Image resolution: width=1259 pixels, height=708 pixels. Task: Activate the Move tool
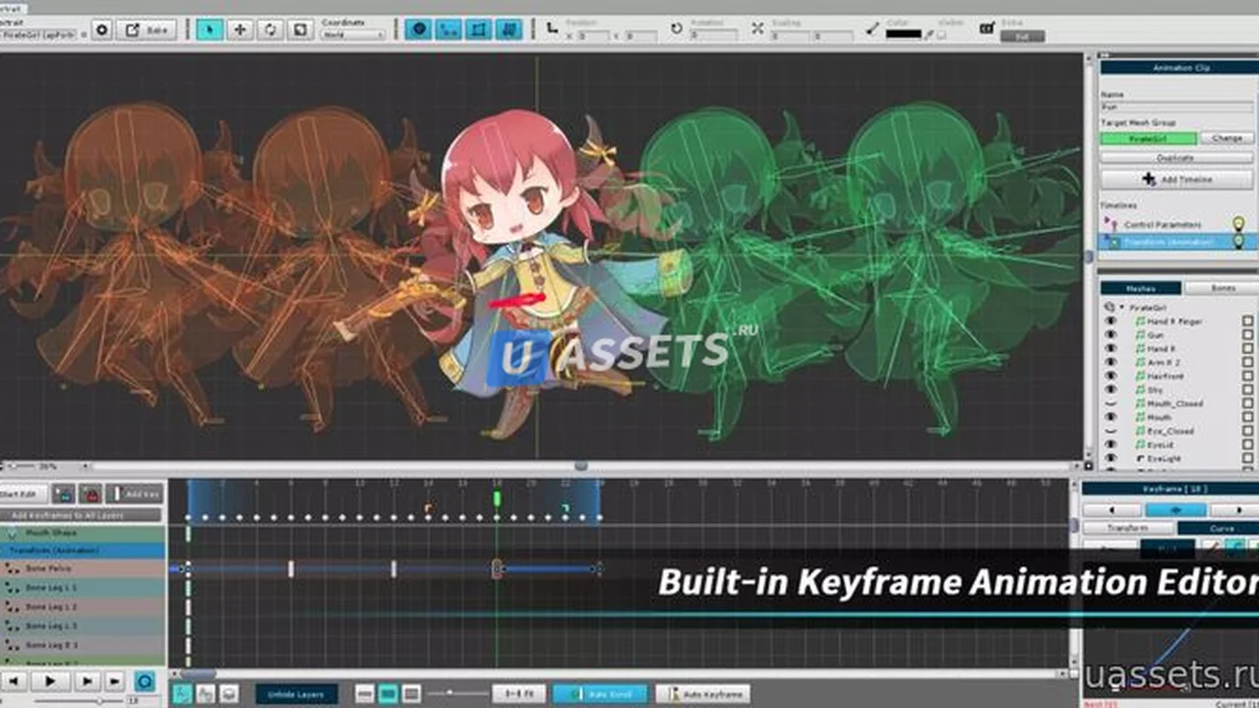point(240,29)
